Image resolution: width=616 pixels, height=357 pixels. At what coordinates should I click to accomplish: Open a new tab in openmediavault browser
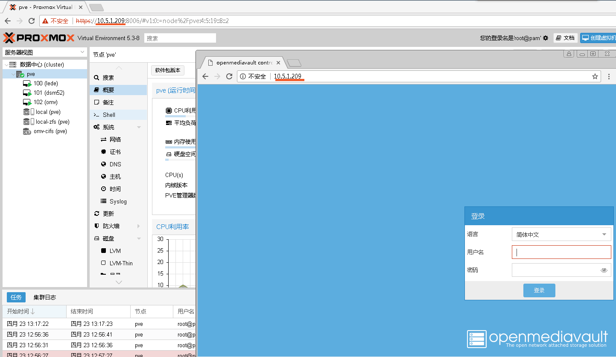pyautogui.click(x=294, y=63)
